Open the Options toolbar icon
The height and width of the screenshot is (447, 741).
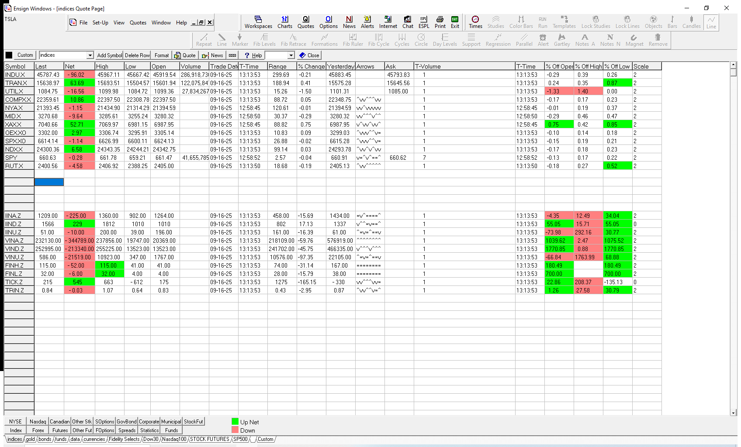[x=329, y=22]
